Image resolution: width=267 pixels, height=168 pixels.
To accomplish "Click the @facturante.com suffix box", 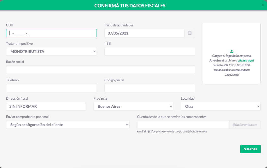I will point(245,125).
